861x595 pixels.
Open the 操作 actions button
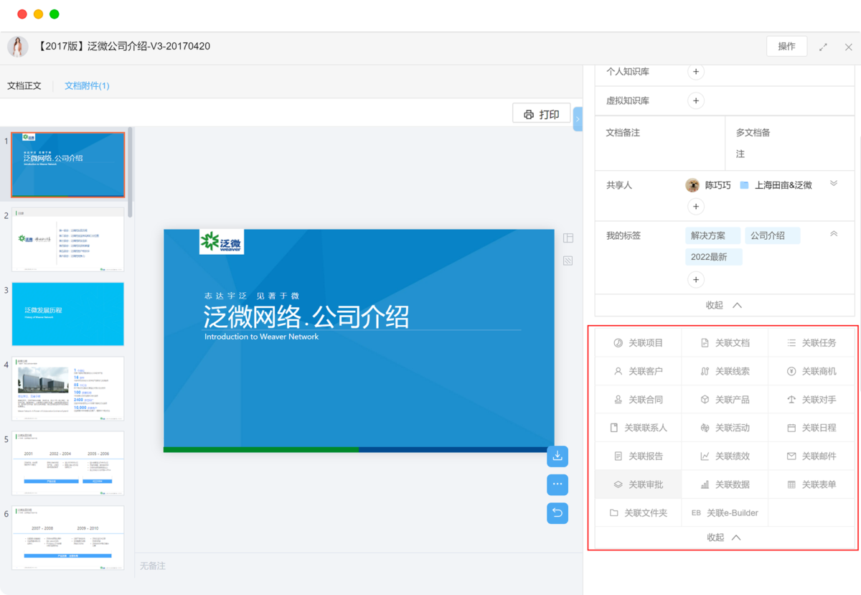786,46
